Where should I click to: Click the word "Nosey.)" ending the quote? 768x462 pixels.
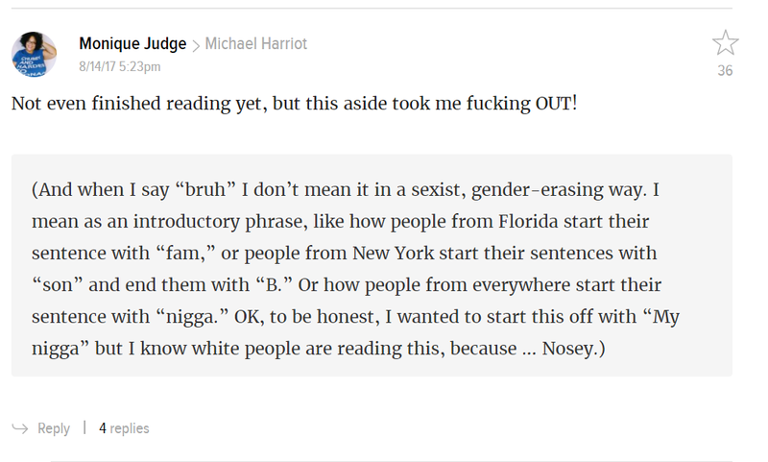(573, 349)
